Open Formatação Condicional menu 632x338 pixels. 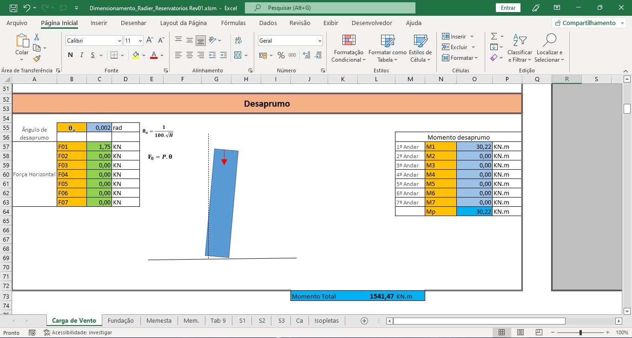(349, 48)
